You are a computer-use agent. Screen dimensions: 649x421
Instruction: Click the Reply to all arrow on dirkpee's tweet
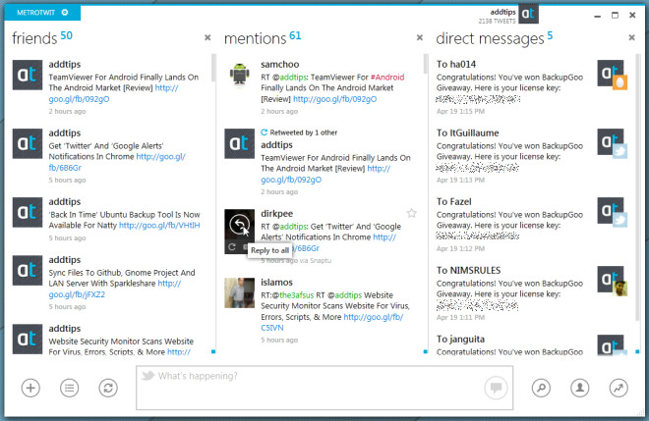pos(239,225)
